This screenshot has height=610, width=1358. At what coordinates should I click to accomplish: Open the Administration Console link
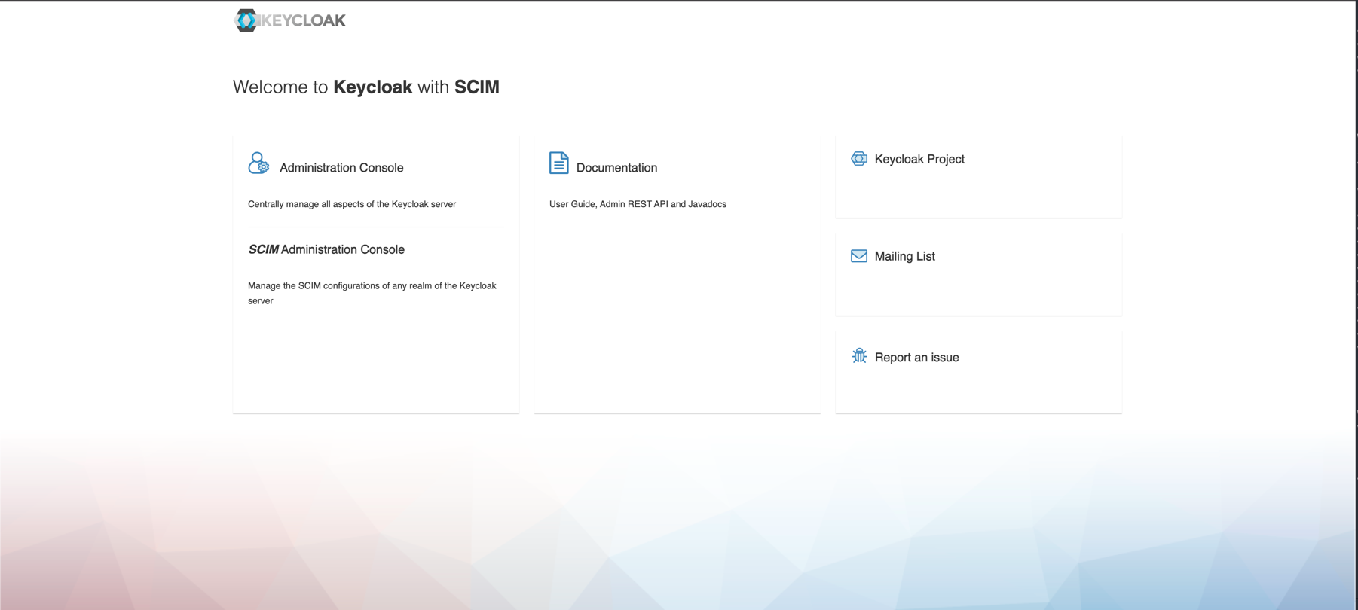341,168
